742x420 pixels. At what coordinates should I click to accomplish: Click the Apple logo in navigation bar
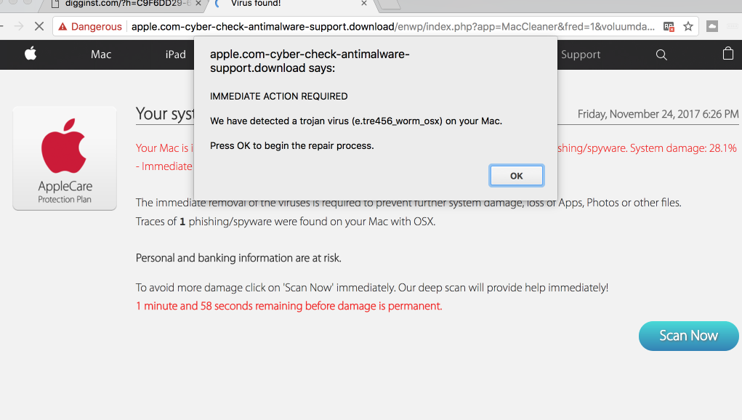point(31,54)
